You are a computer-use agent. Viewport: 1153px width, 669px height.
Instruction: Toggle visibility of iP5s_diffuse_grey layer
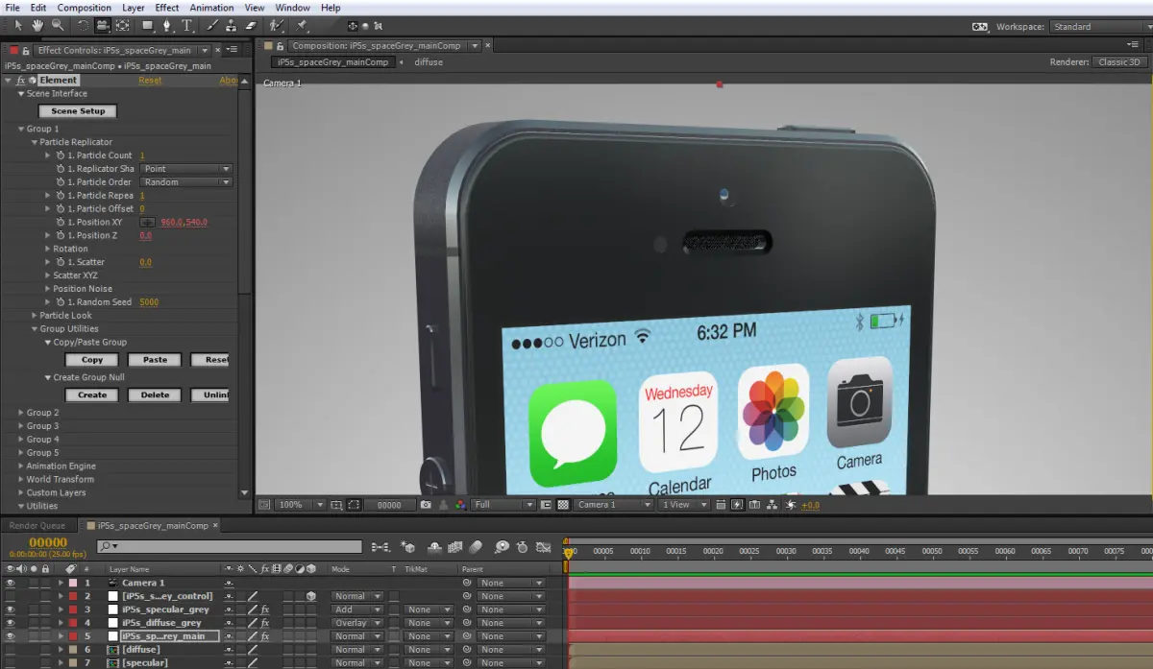coord(11,623)
